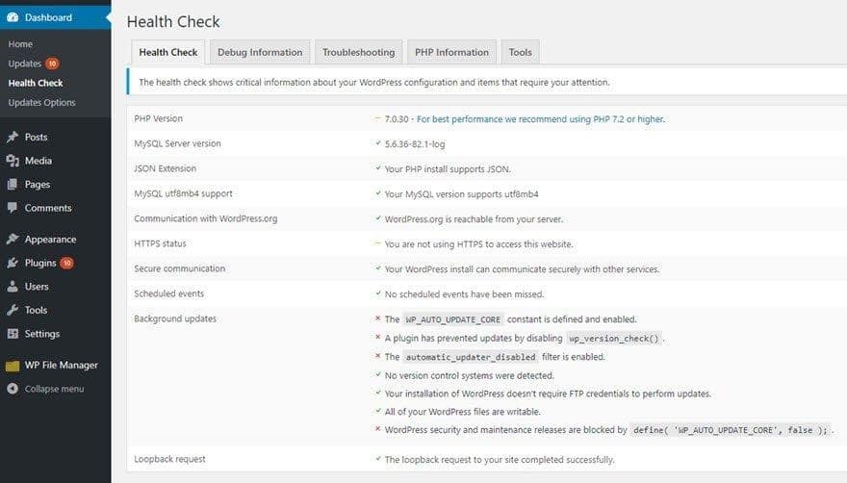847x483 pixels.
Task: Switch to the Debug Information tab
Action: coord(260,52)
